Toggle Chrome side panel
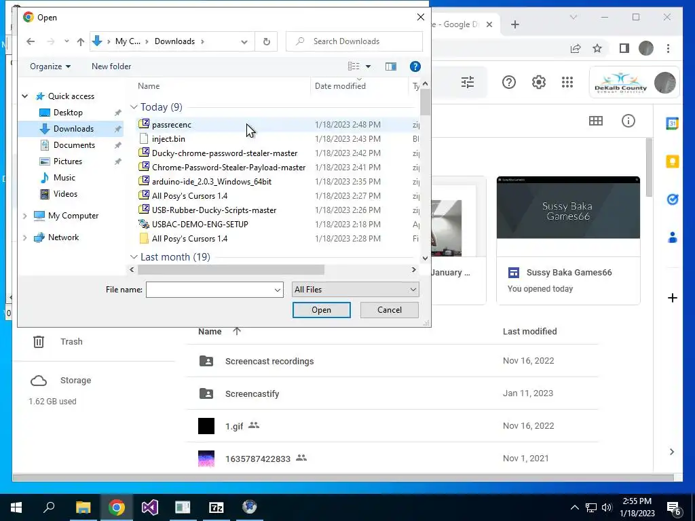 pyautogui.click(x=624, y=48)
